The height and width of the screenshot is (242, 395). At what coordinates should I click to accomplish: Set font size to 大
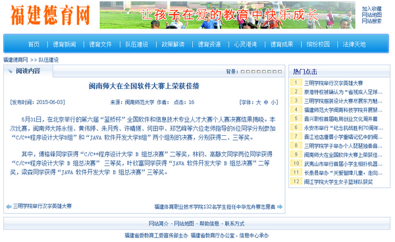pos(259,102)
